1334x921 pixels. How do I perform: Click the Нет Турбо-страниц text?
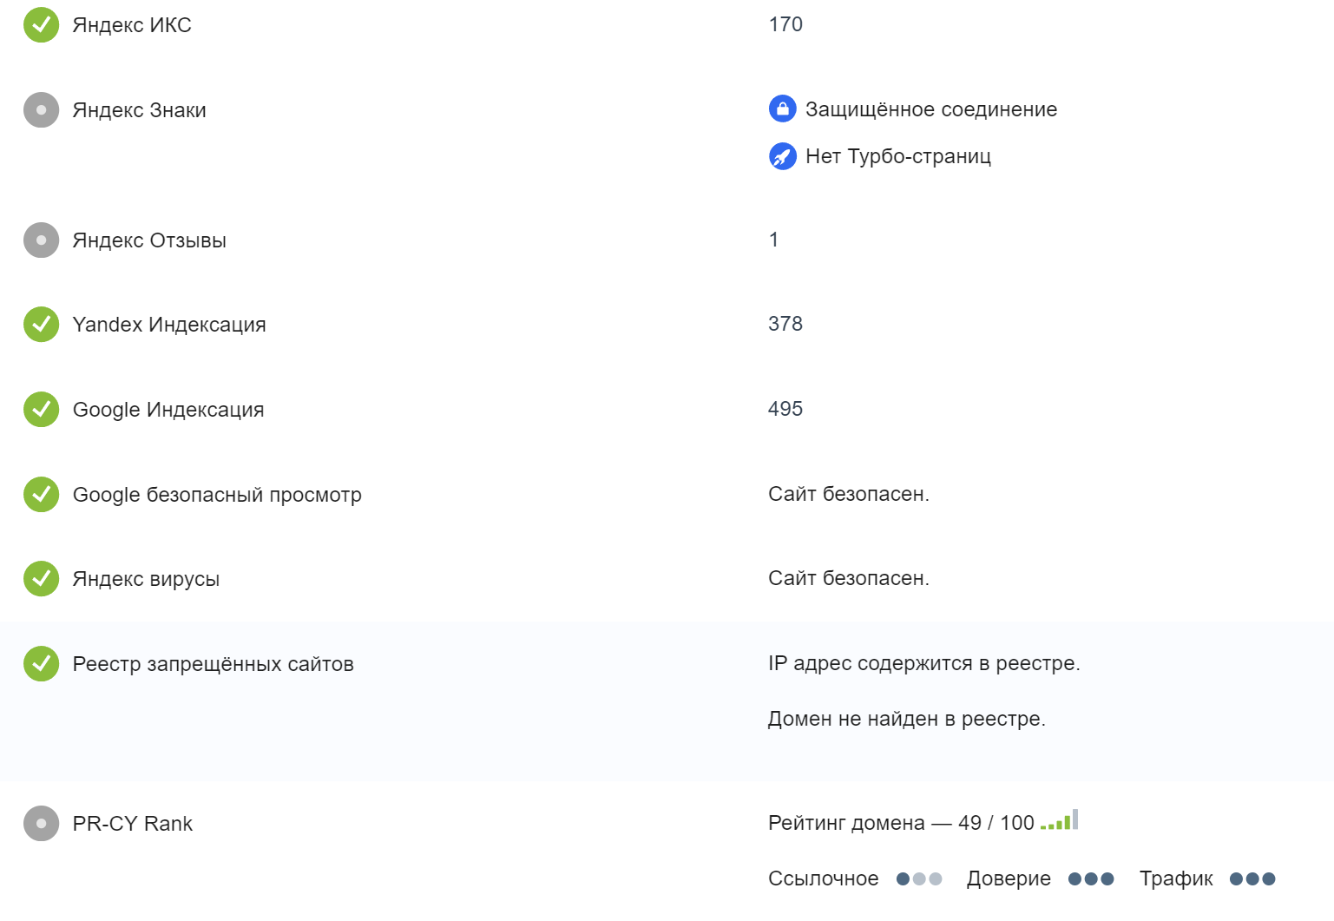point(898,156)
